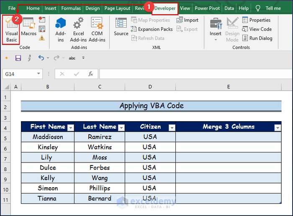This screenshot has height=216, width=293.
Task: Click the Record Macro icon
Action: [42, 20]
